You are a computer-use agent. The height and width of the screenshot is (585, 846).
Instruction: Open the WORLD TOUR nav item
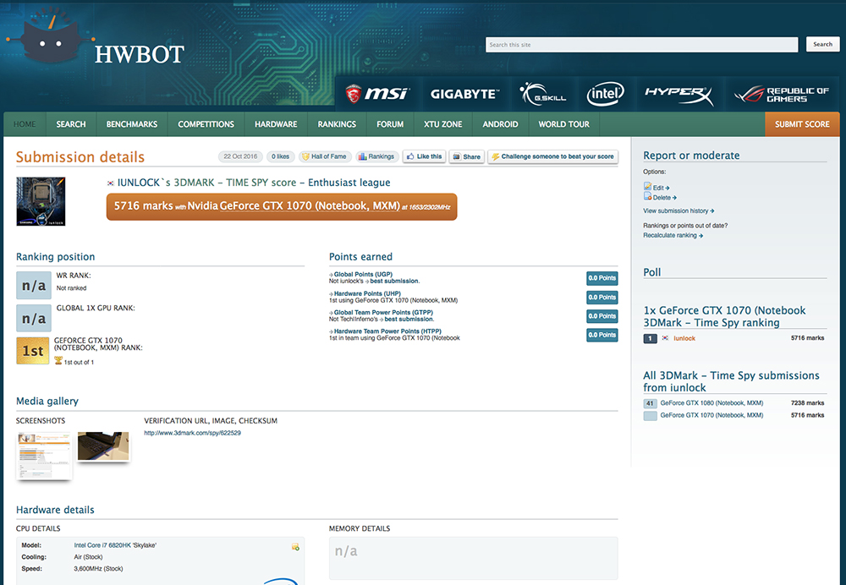[564, 124]
